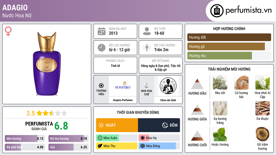The width and height of the screenshot is (276, 155).
Task: Click the perfumista.vn perfume bottle logo icon
Action: pos(217,11)
